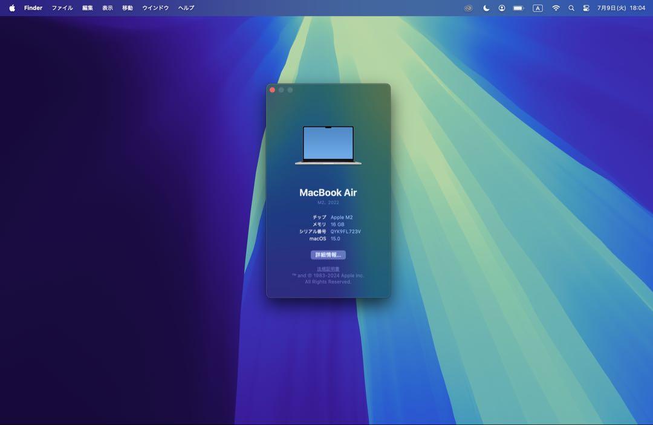Open the Creative Cloud menu bar icon
653x425 pixels.
pos(469,8)
